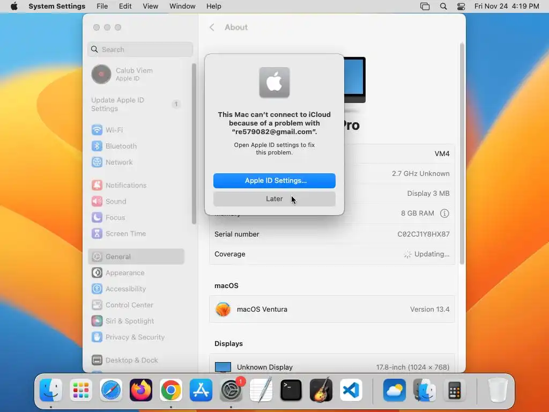Screen dimensions: 549x412
Task: Click Stage Manager icon in menu bar
Action: point(425,6)
